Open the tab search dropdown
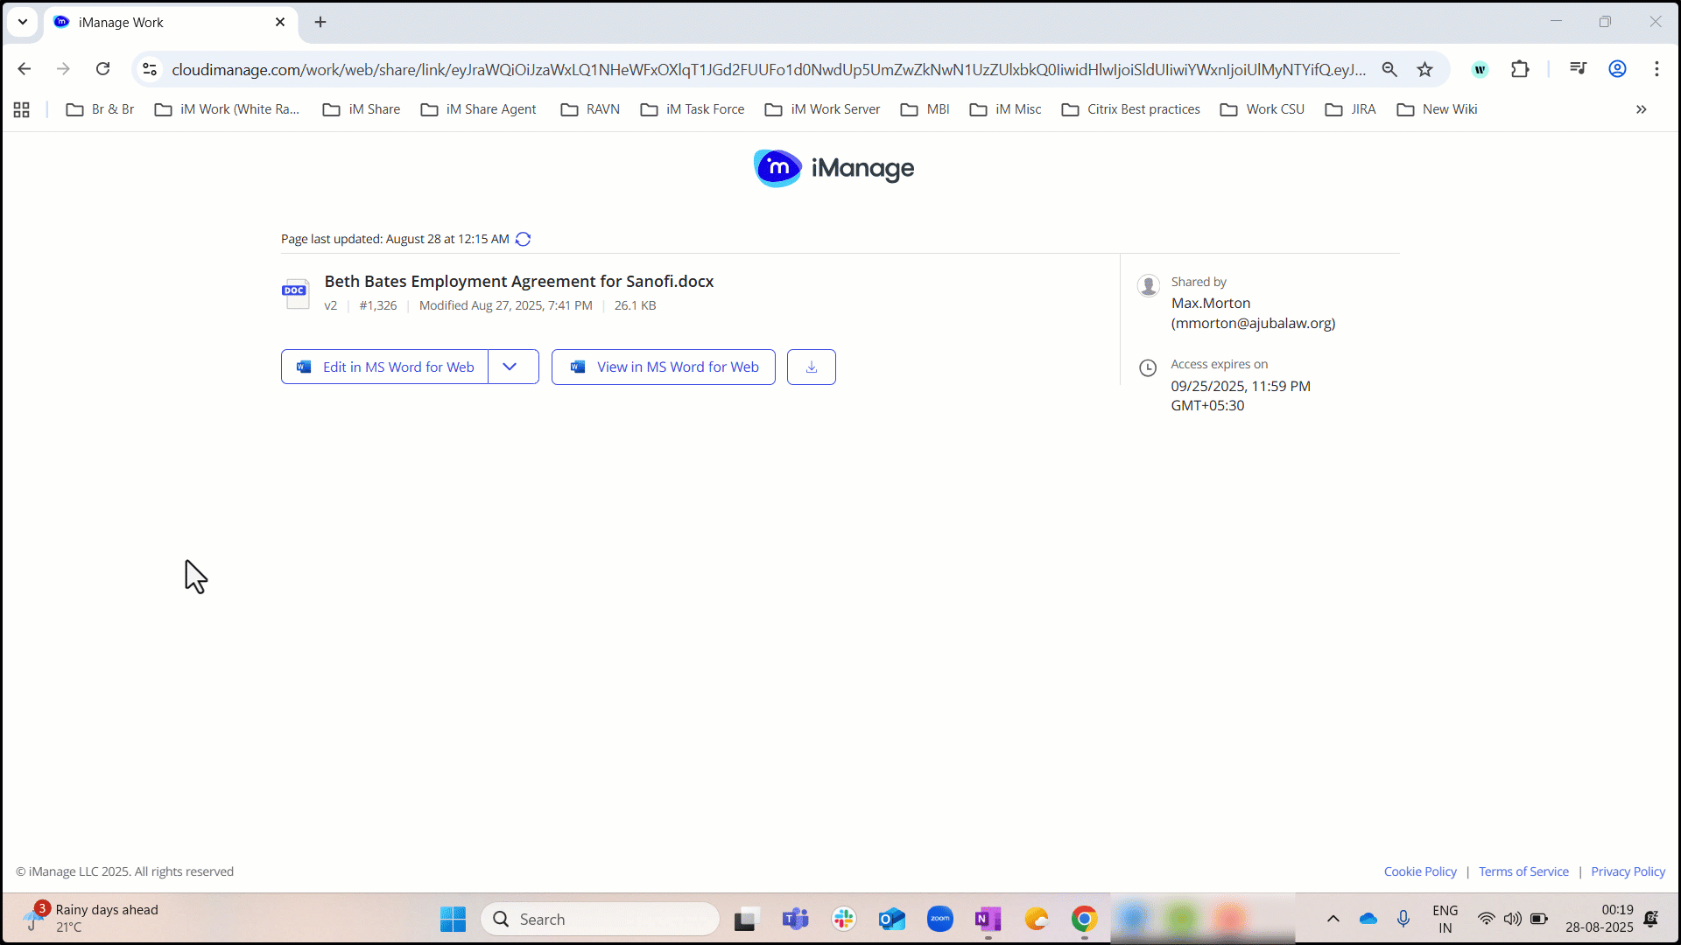This screenshot has height=945, width=1681. [x=22, y=22]
